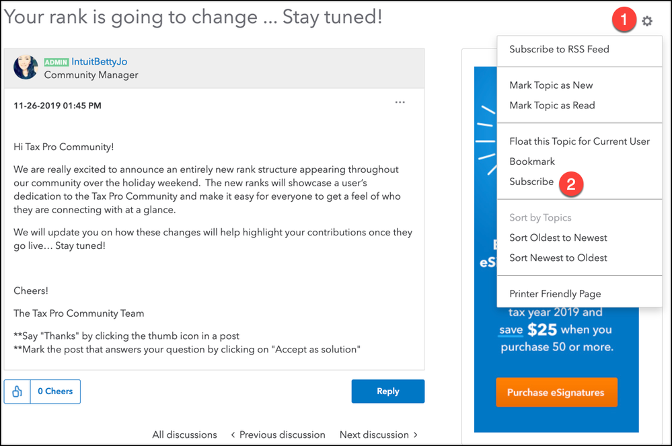Screen dimensions: 672x446
Task: Click the 0 Cheers count
Action: coord(54,392)
